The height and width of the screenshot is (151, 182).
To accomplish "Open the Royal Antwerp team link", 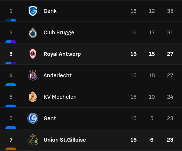I will coord(62,54).
